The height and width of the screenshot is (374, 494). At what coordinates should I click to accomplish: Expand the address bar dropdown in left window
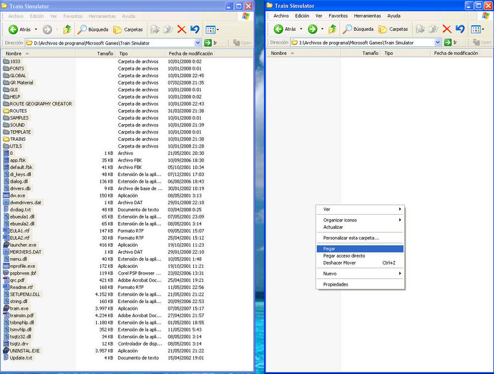tap(198, 43)
